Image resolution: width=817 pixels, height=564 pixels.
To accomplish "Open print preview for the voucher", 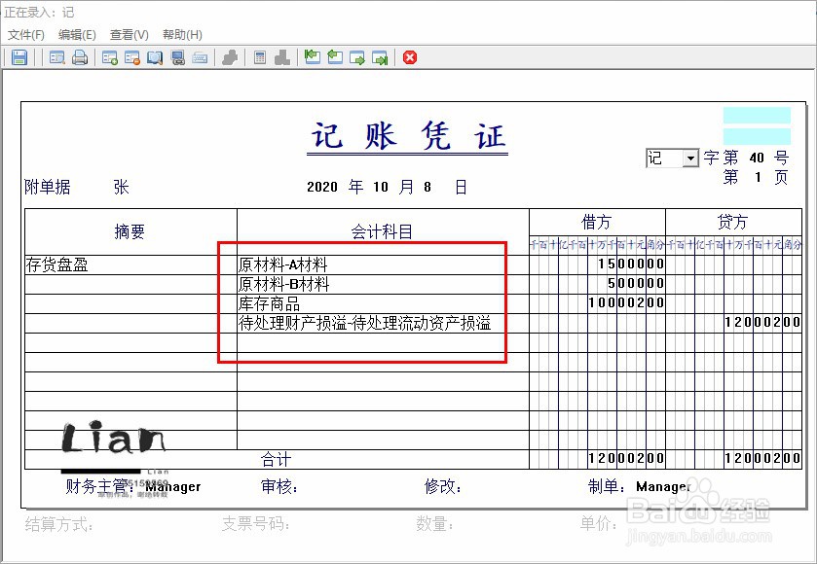I will (x=57, y=57).
